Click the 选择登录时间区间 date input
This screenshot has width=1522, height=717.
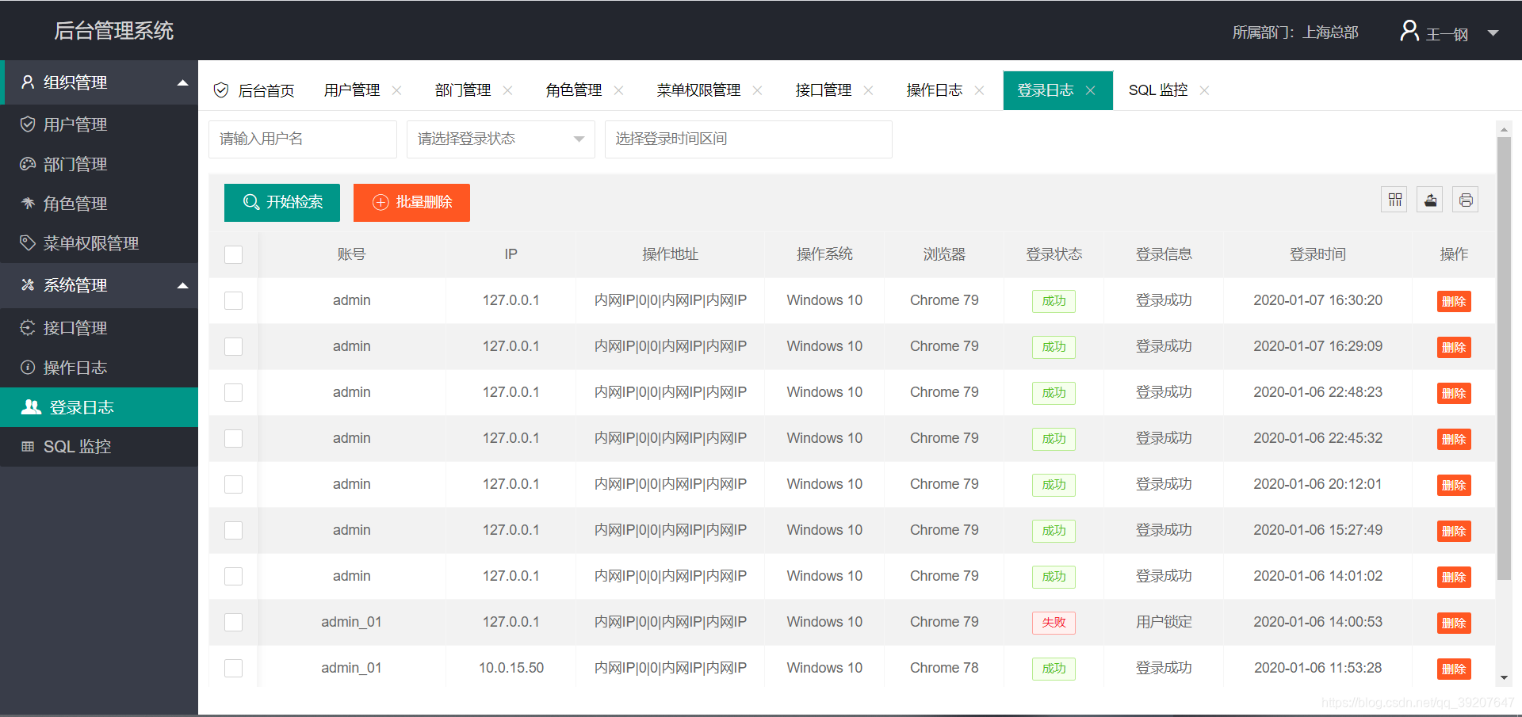click(x=748, y=139)
